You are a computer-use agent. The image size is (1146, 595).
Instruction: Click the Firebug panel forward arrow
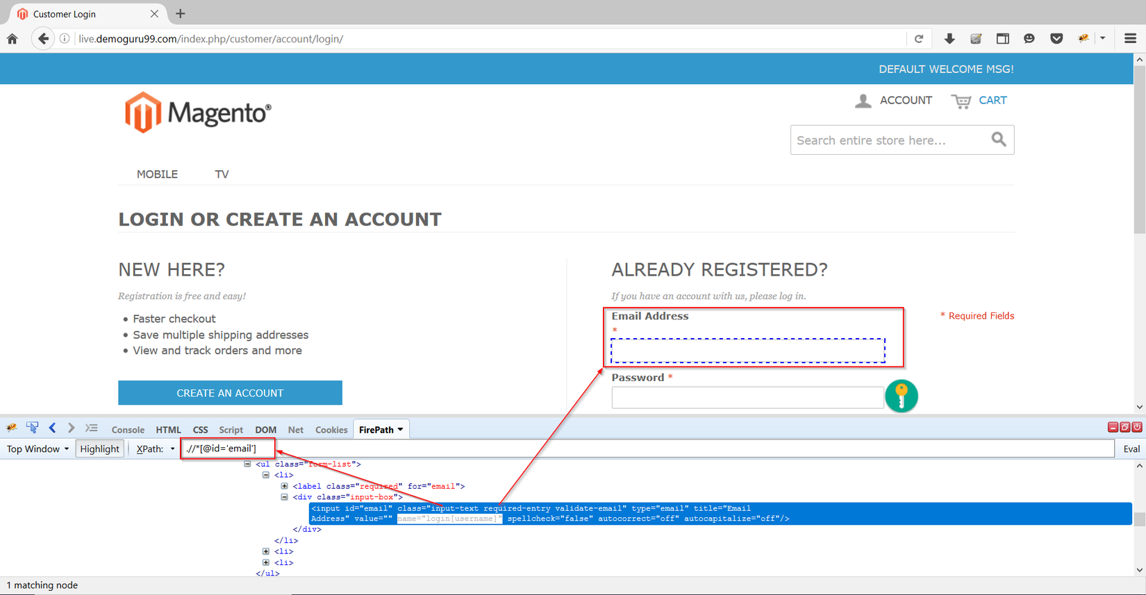tap(71, 428)
